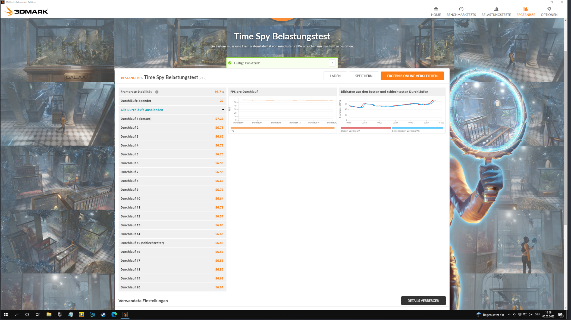The width and height of the screenshot is (571, 320).
Task: Click Alle Durchläufe ausblenden link
Action: pos(142,110)
